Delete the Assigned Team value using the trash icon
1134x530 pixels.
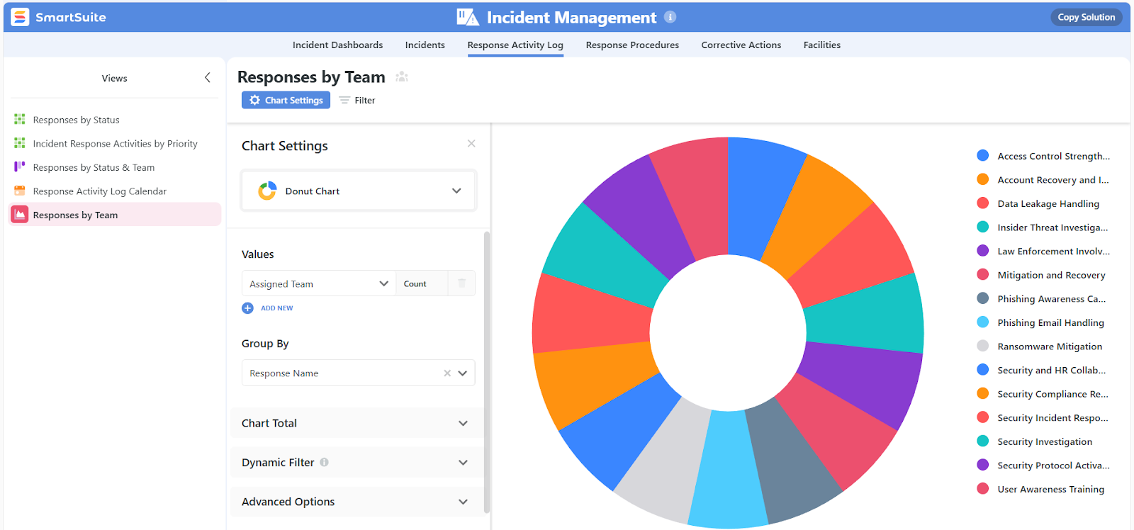(462, 283)
